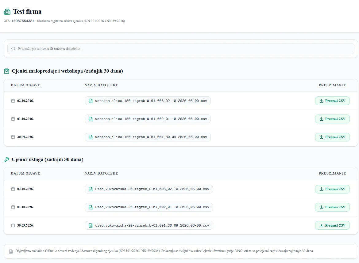The height and width of the screenshot is (263, 359).
Task: Click the Službena digitalna arhiva cjenika subtitle
Action: tap(81, 21)
